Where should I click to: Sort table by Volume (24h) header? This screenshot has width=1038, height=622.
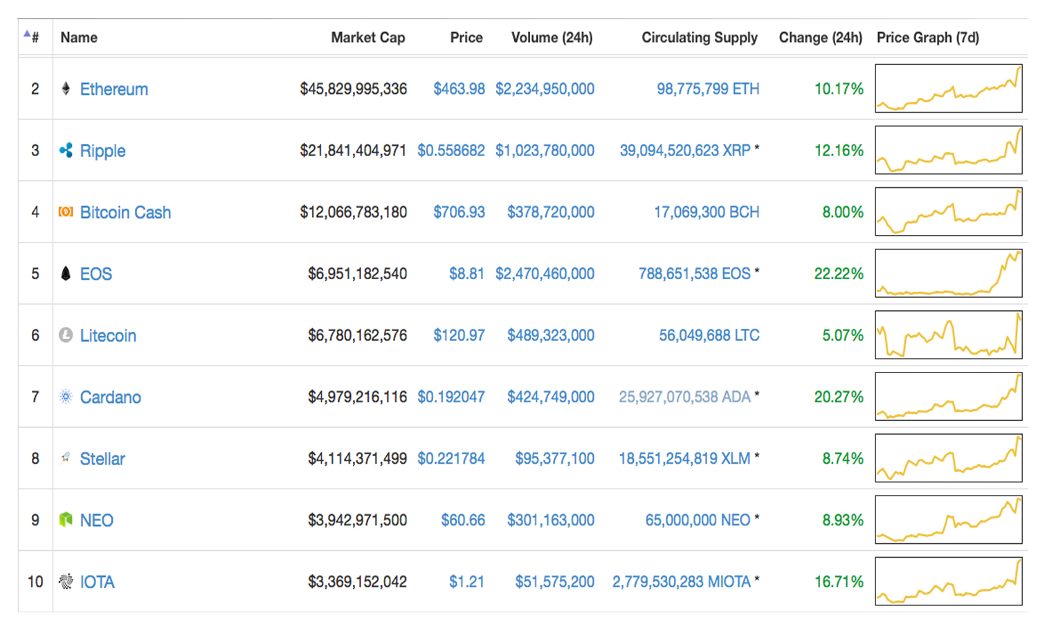[x=552, y=37]
